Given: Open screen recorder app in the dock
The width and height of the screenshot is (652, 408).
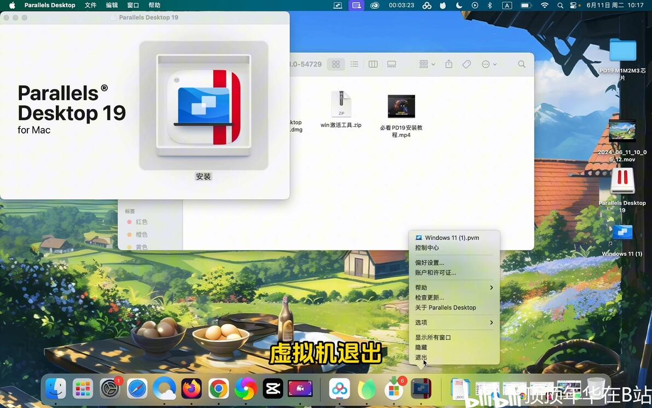Looking at the screenshot, I should click(300, 389).
